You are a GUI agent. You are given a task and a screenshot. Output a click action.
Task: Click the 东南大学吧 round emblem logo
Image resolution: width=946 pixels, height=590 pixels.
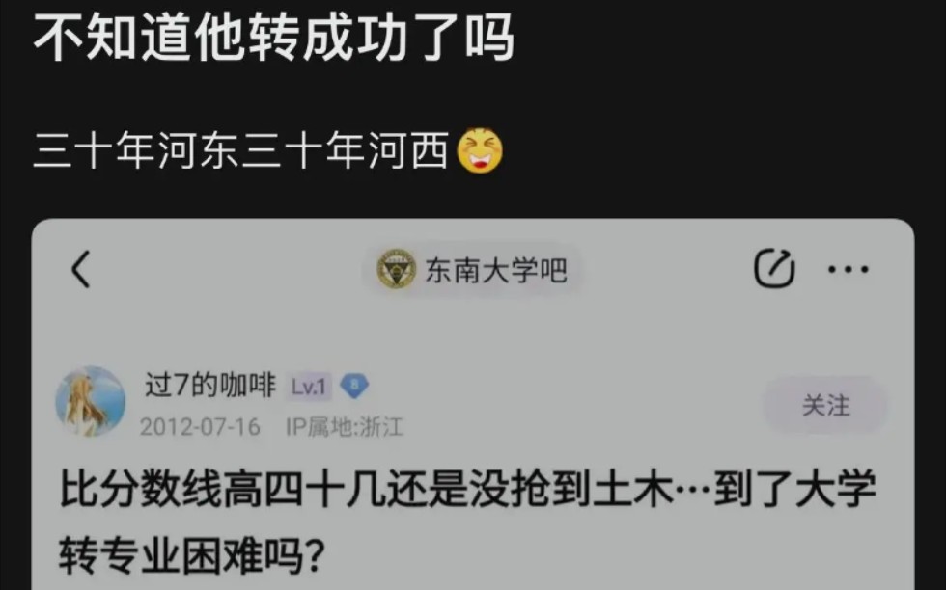point(396,269)
